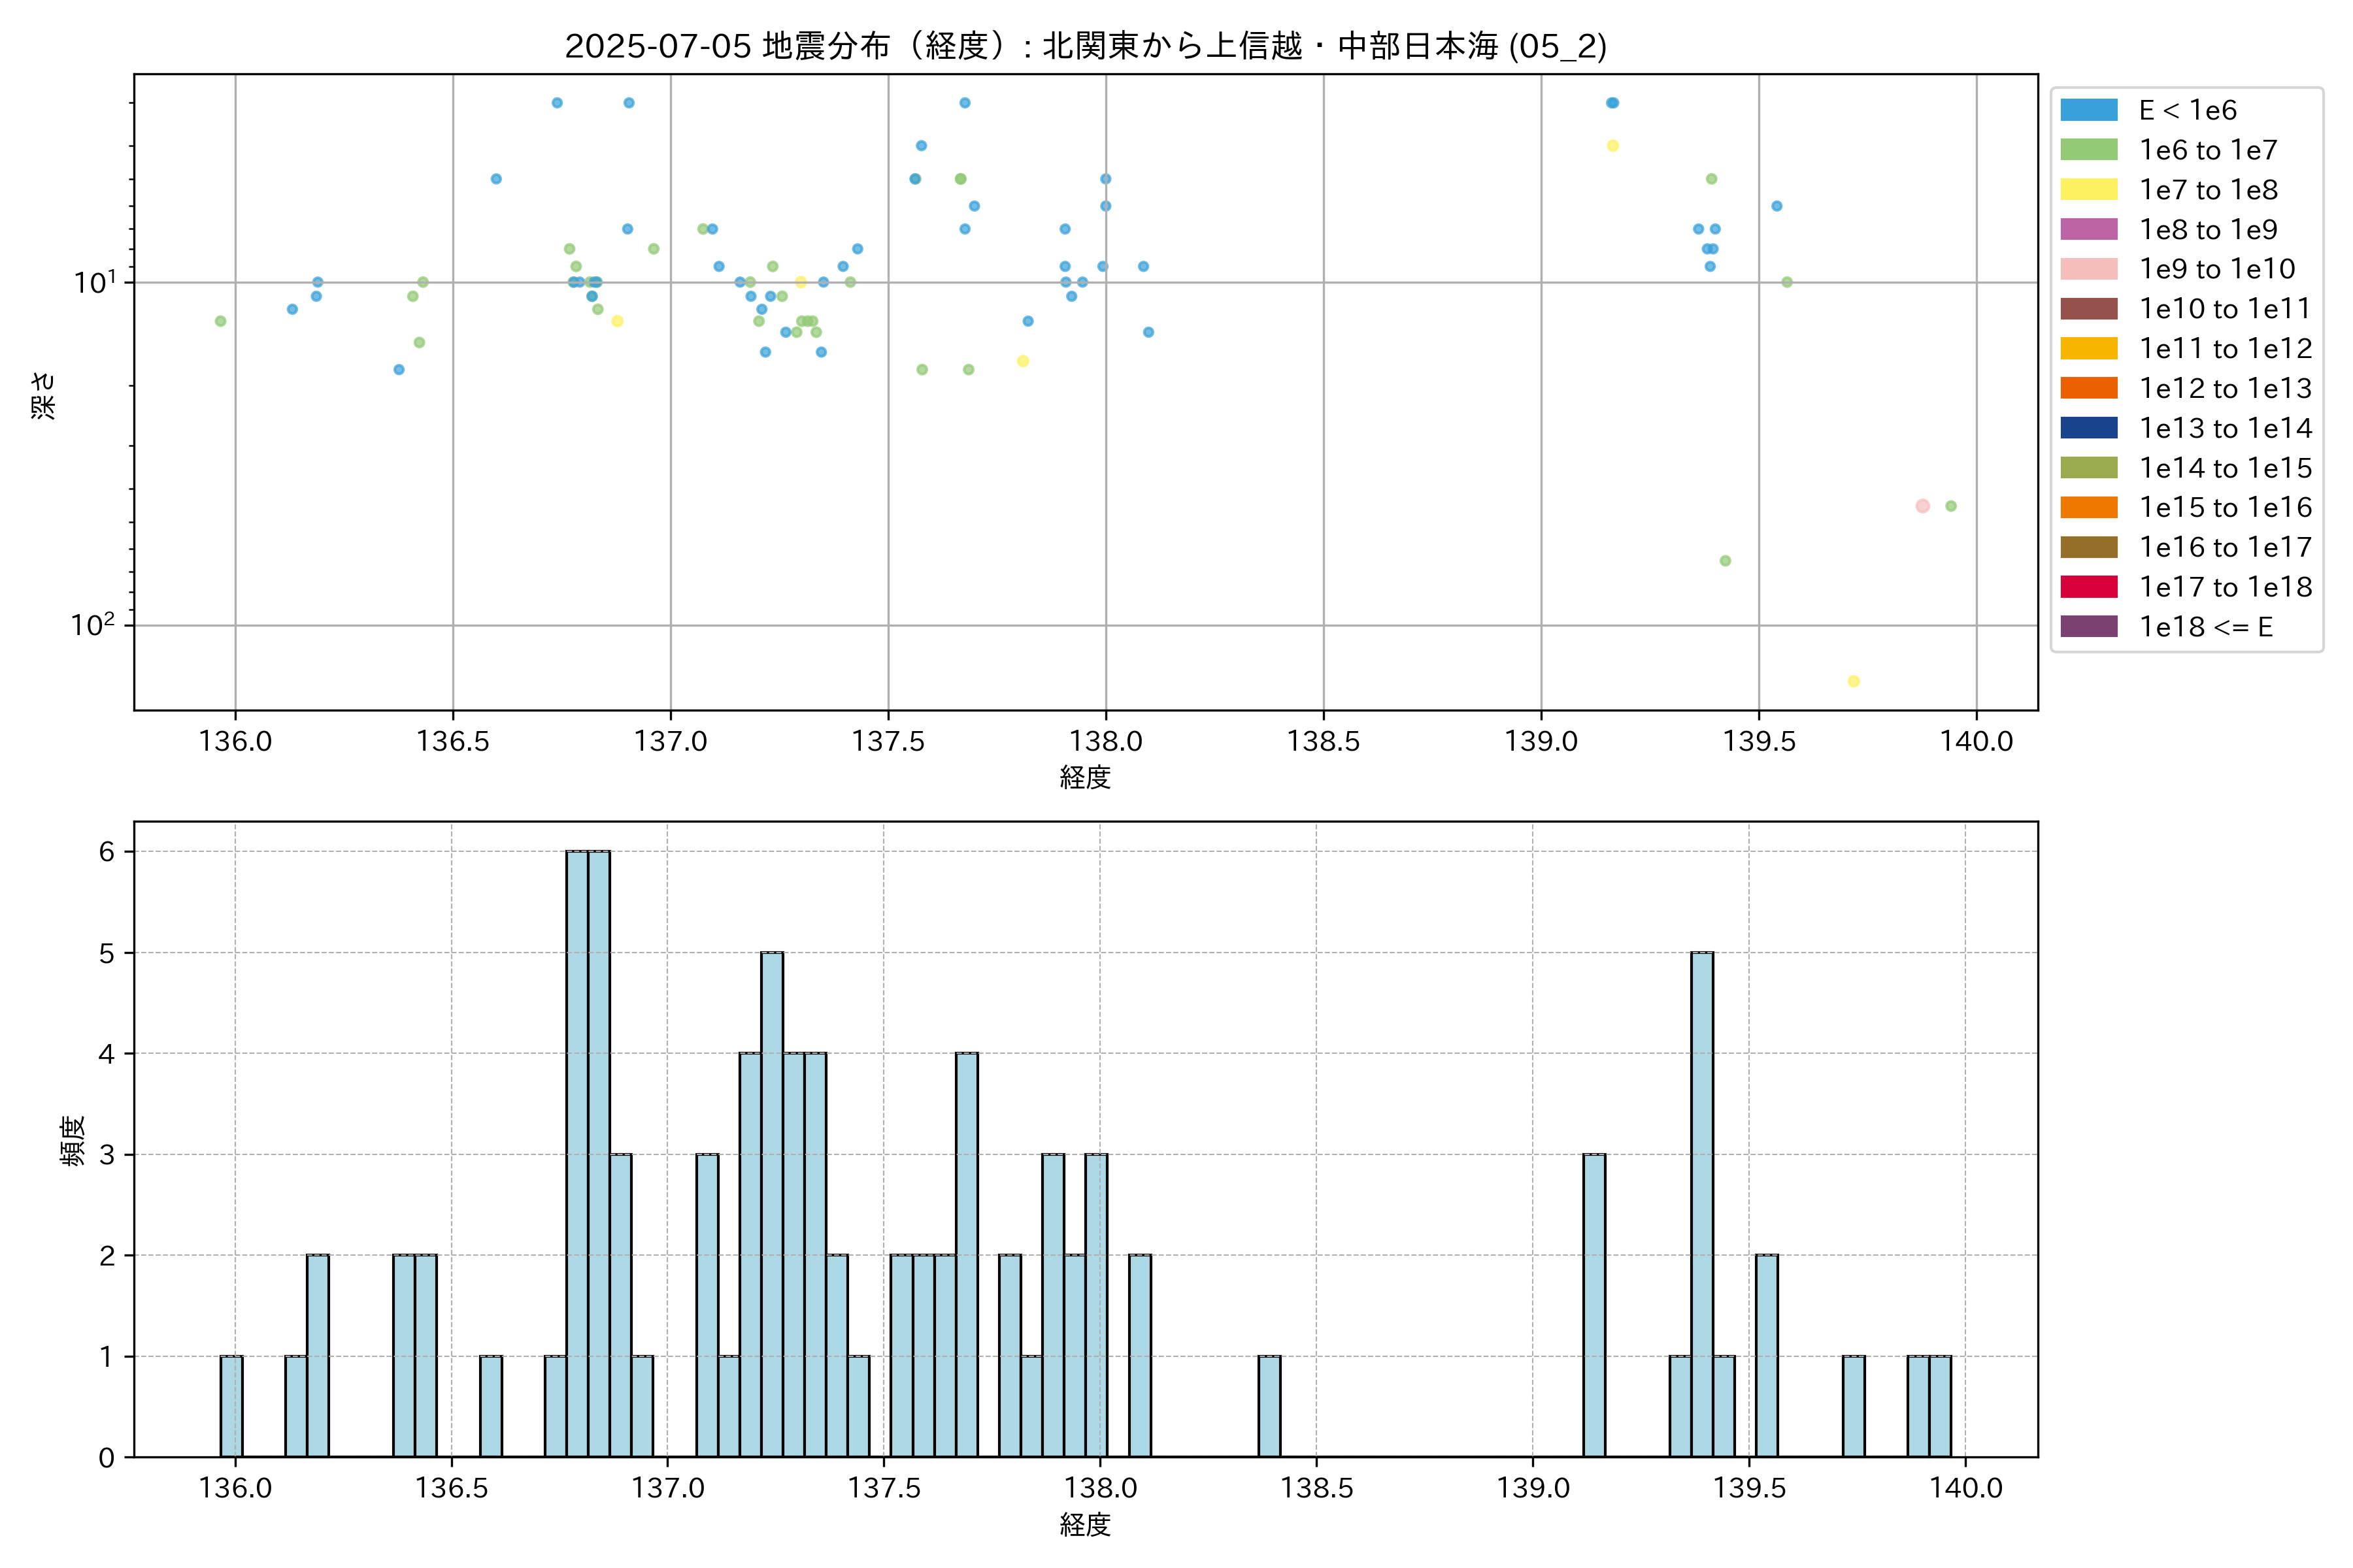The image size is (2353, 1568).
Task: Click the yellow '1e7 to 1e8' legend swatch
Action: tap(2088, 190)
